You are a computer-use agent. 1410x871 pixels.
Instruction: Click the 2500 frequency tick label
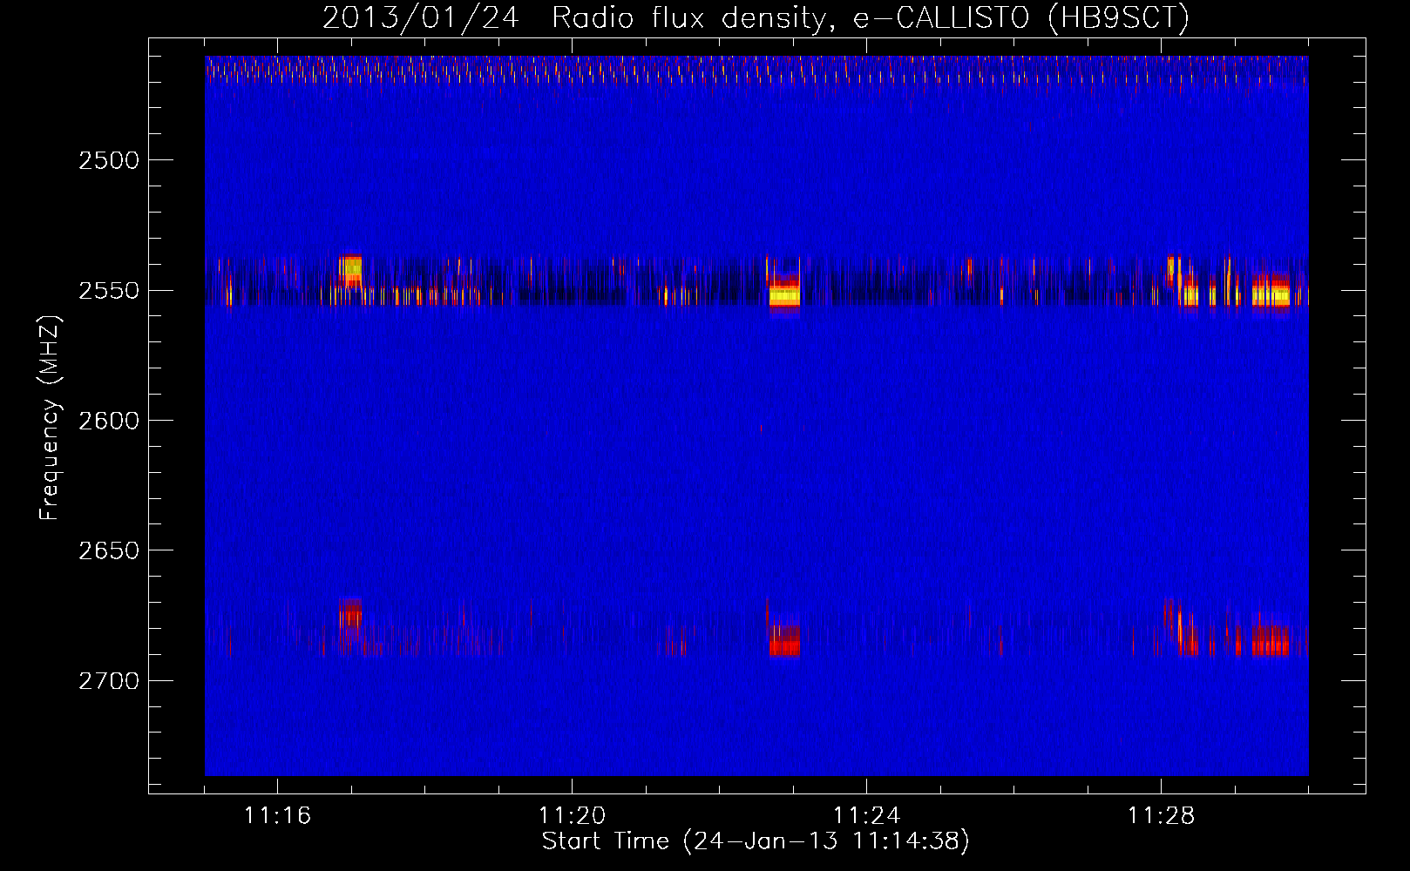tap(109, 160)
